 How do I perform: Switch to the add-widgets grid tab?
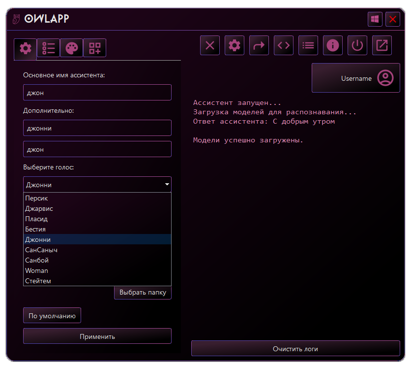[94, 48]
